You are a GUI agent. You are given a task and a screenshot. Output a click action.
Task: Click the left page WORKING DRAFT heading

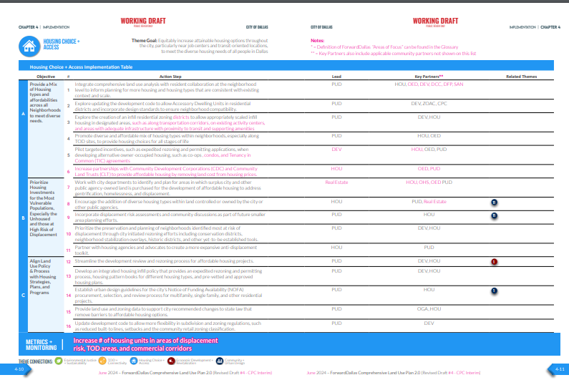click(x=143, y=21)
